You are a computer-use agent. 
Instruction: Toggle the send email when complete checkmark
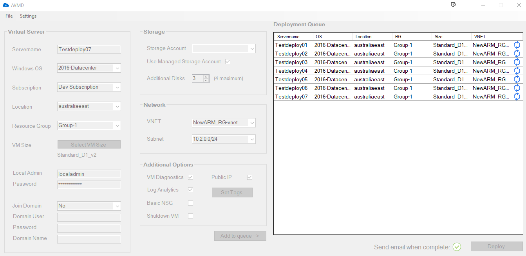[x=457, y=247]
